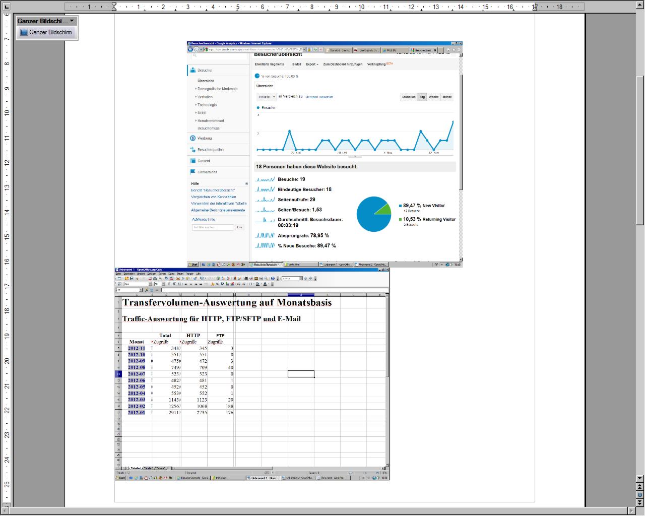Switch chart to Woche view
This screenshot has height=516, width=645.
433,97
